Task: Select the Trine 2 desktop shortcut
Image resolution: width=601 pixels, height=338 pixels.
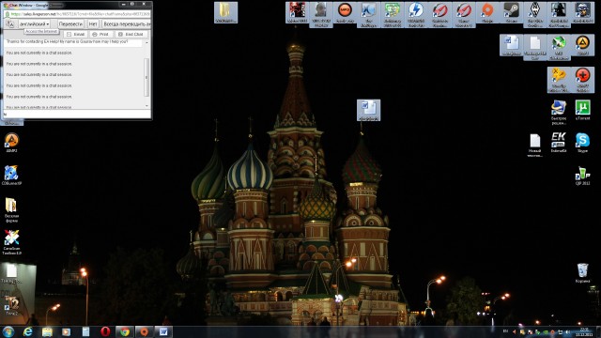Action: (x=11, y=305)
